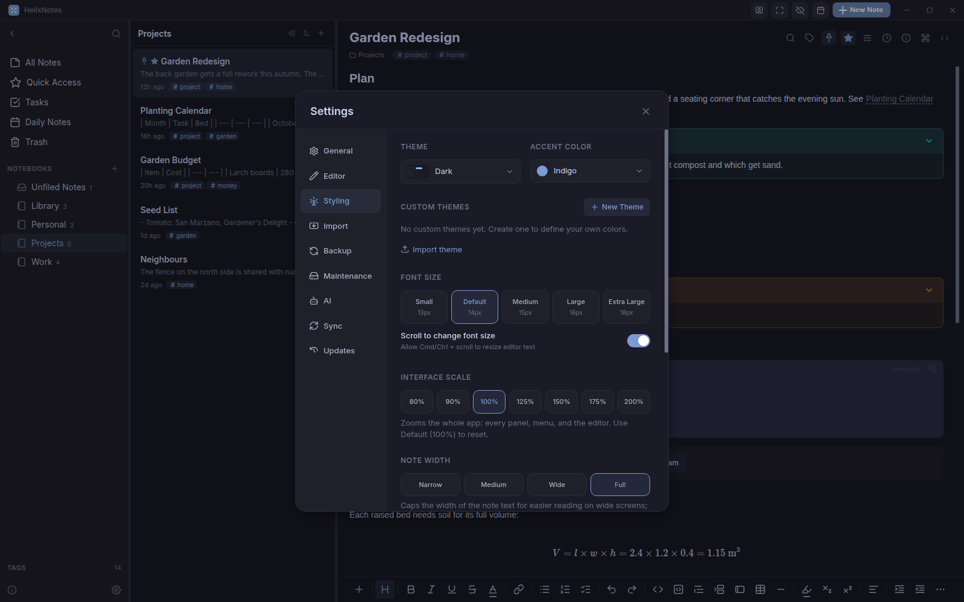Open the Accent Color dropdown showing Indigo
Image resolution: width=964 pixels, height=602 pixels.
[x=590, y=171]
